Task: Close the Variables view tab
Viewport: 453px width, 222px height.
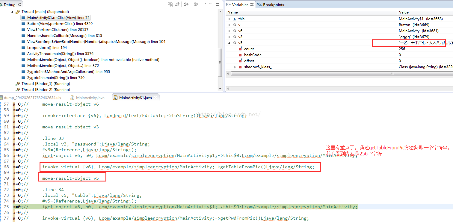Action: point(252,4)
